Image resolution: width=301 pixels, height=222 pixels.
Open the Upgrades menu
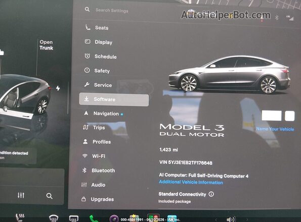click(x=98, y=199)
